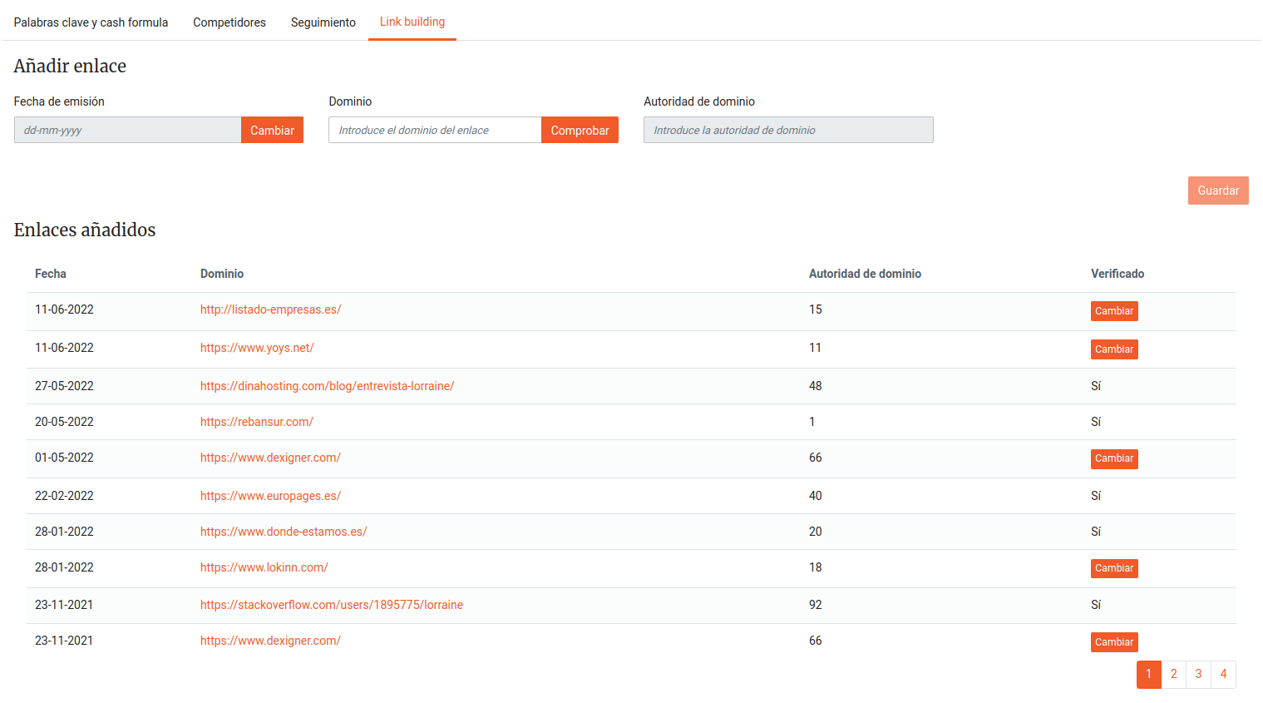Jump to page 4 in pagination
Viewport: 1263px width, 703px height.
point(1223,675)
